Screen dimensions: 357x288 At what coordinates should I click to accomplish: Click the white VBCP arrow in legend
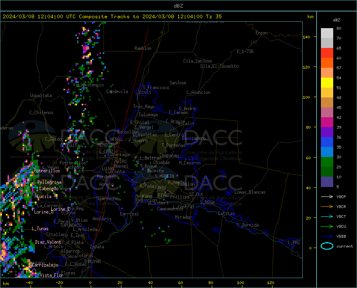pos(327,196)
